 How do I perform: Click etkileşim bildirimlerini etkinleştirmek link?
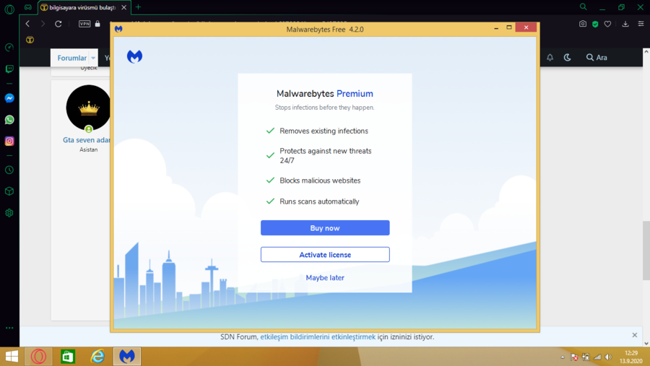point(318,337)
